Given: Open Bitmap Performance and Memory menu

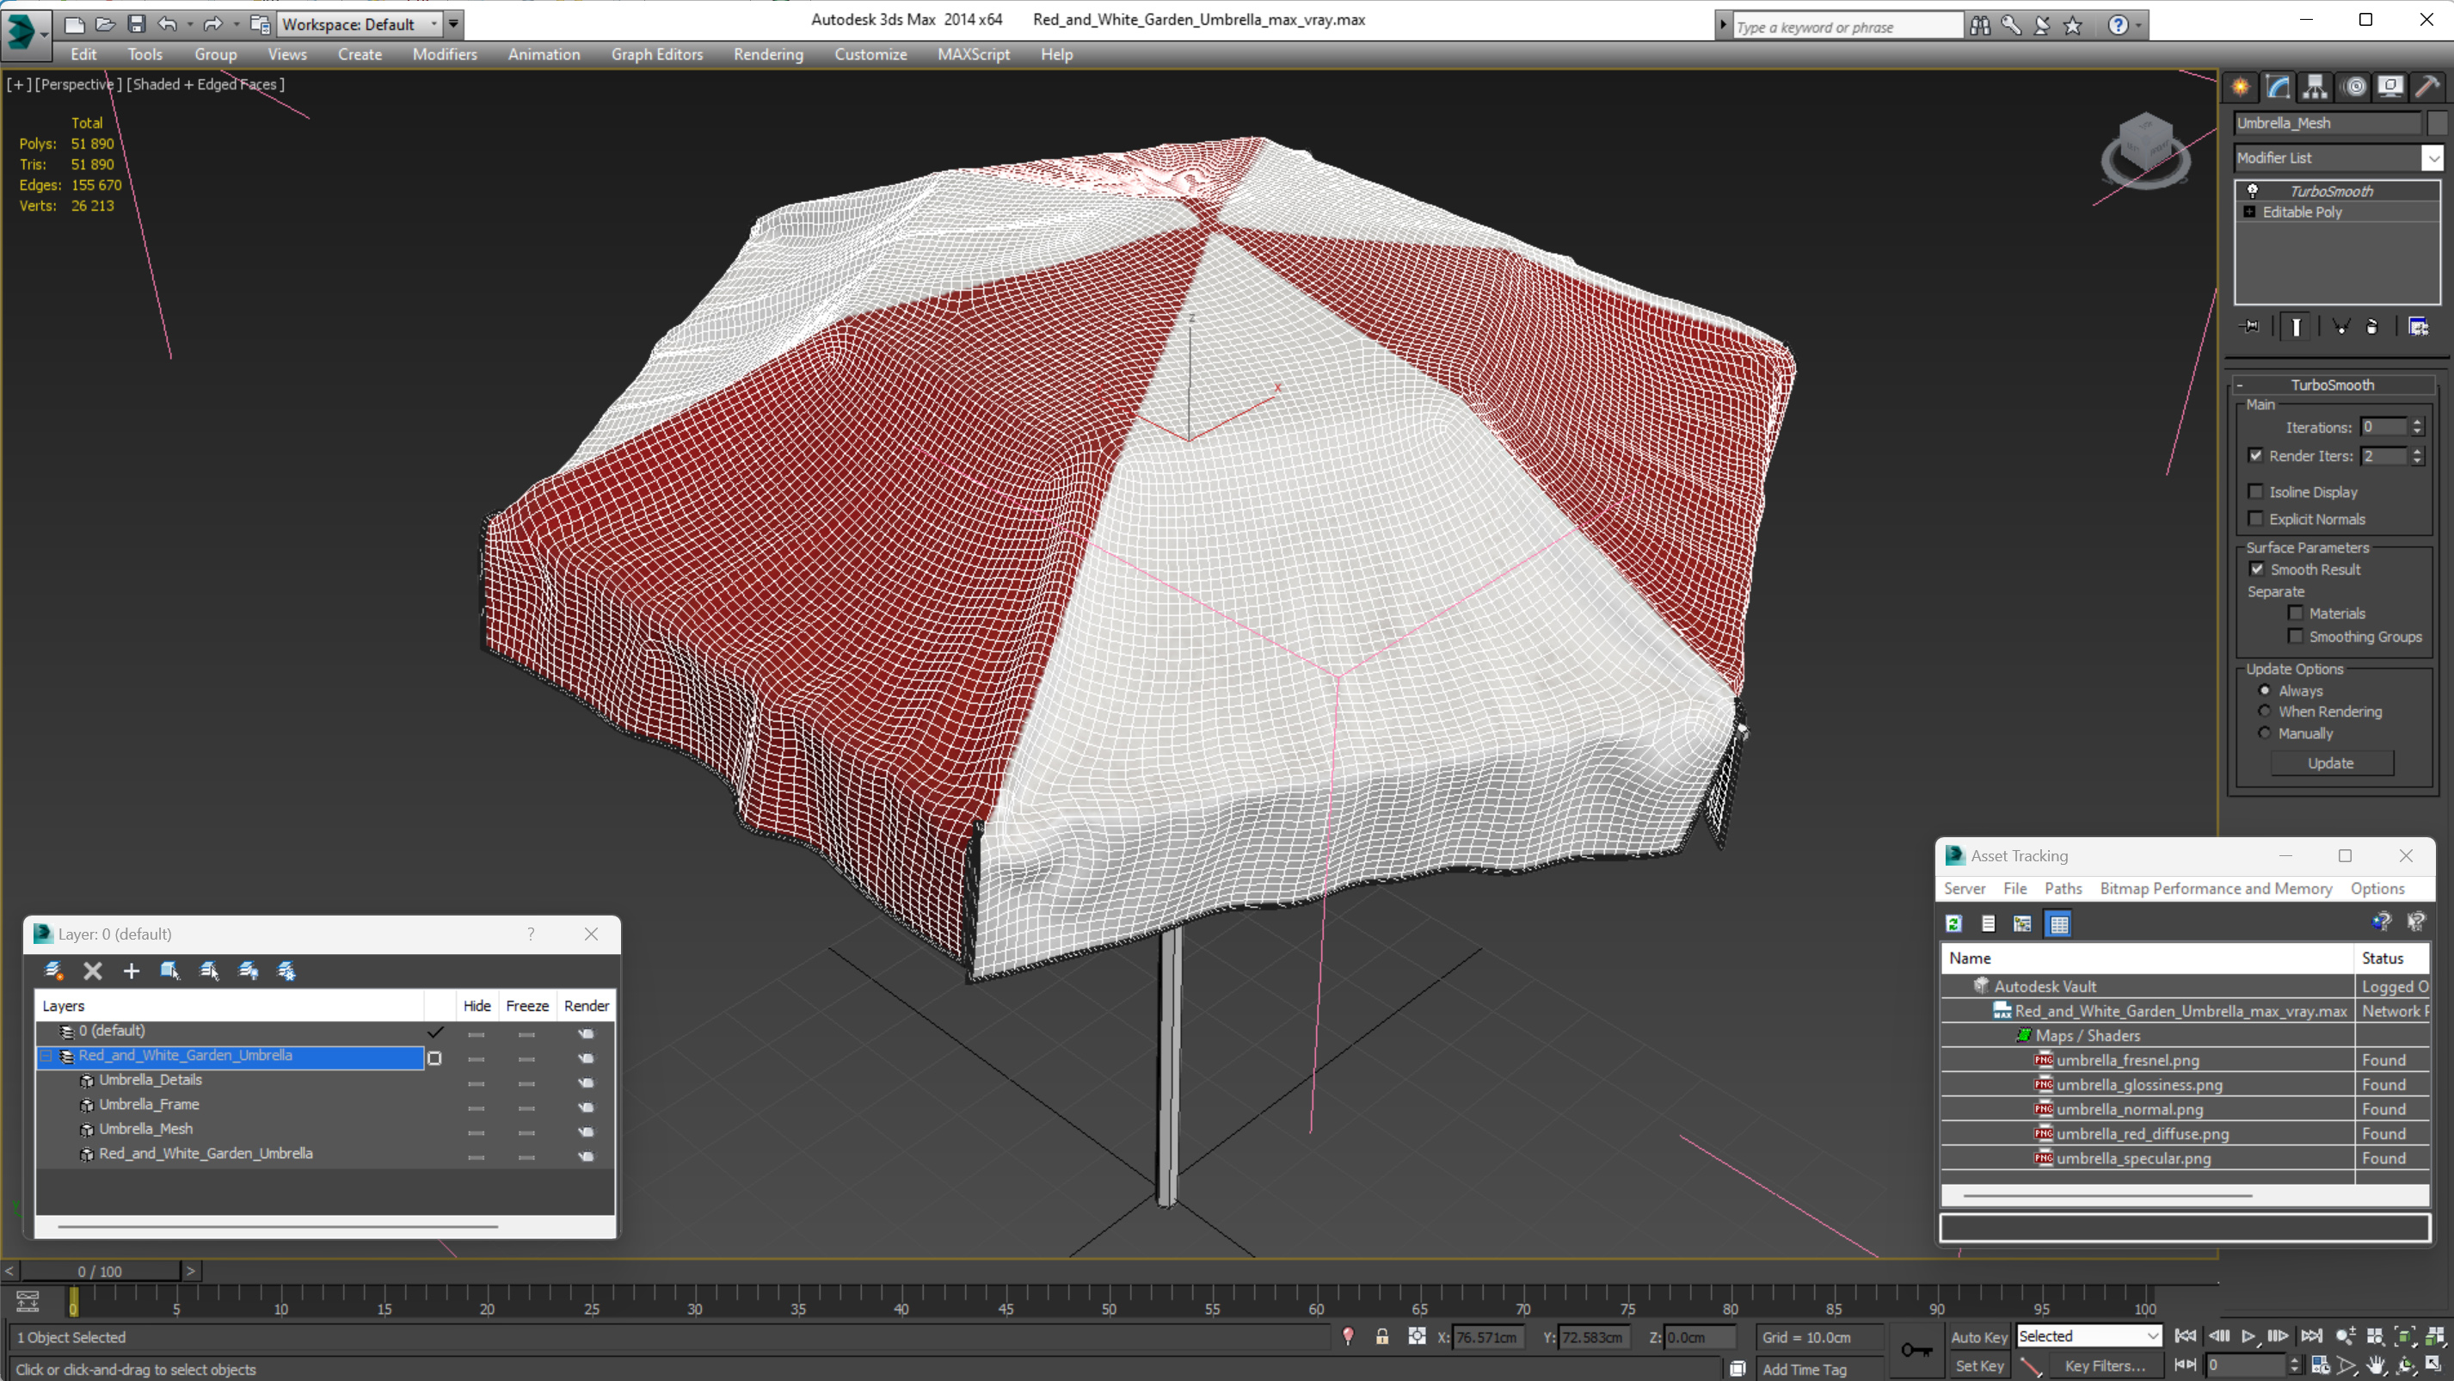Looking at the screenshot, I should 2216,888.
